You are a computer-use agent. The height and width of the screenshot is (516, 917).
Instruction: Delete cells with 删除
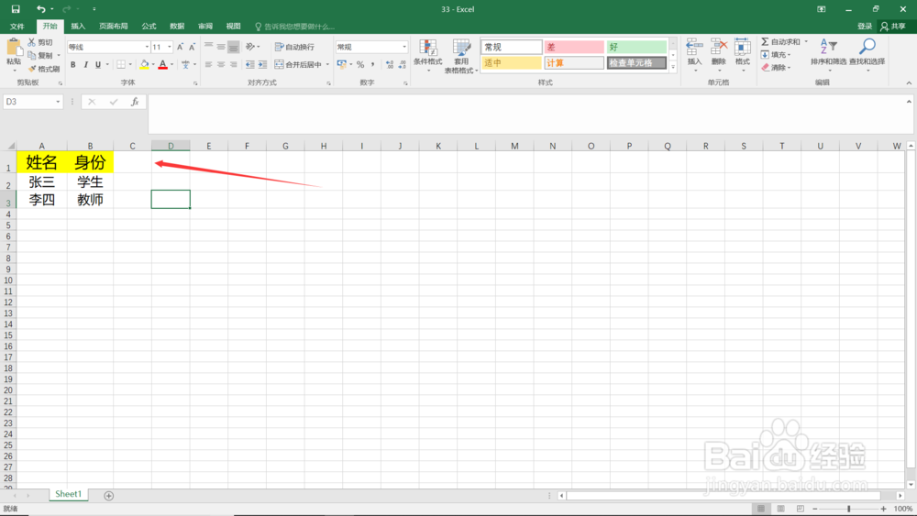pos(719,54)
